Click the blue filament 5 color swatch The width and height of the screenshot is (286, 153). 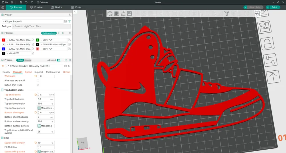click(x=3, y=49)
